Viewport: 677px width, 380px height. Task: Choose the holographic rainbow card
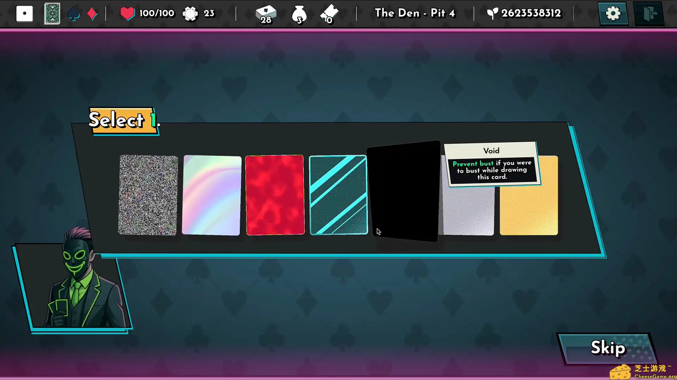(x=212, y=195)
